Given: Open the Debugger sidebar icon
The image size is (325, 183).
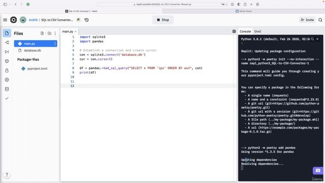Looking at the screenshot, I should 7,52.
